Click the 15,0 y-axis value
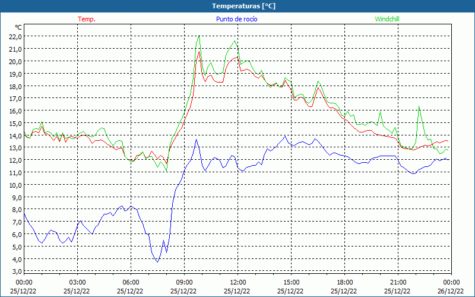This screenshot has width=475, height=297. 15,123
